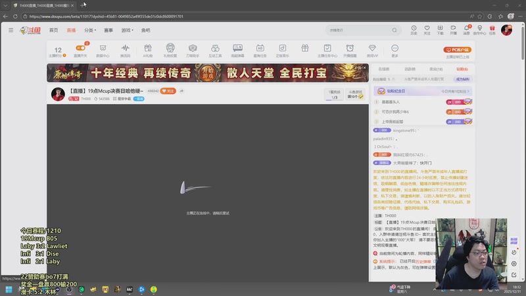This screenshot has width=526, height=296.
Task: Open 创作中心 creator center icon
Action: [x=480, y=30]
